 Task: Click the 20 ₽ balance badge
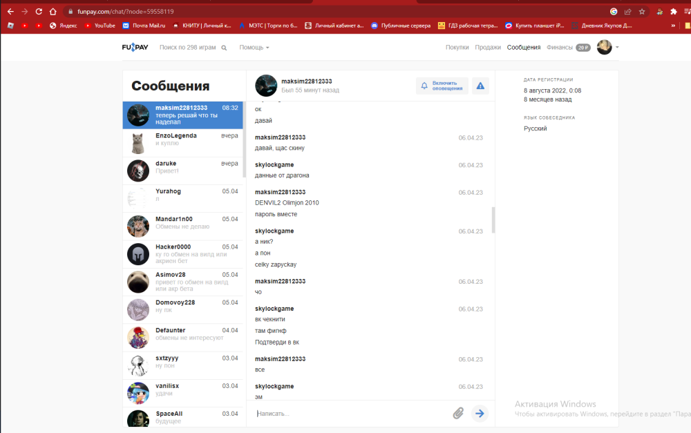[x=583, y=48]
